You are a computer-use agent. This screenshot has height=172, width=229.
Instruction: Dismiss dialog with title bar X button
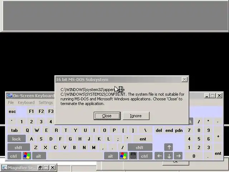(x=185, y=80)
